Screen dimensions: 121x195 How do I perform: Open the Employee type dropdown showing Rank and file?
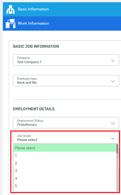coord(66,81)
